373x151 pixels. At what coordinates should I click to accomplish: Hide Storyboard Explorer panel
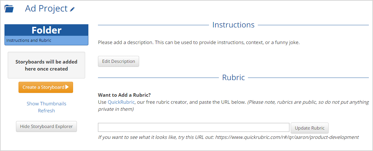46,126
